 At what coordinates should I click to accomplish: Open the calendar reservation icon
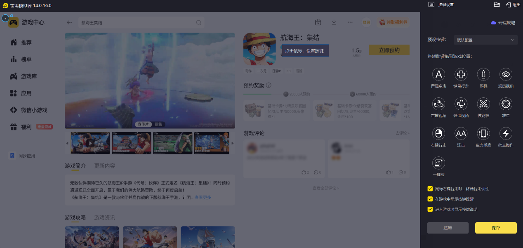click(x=318, y=22)
